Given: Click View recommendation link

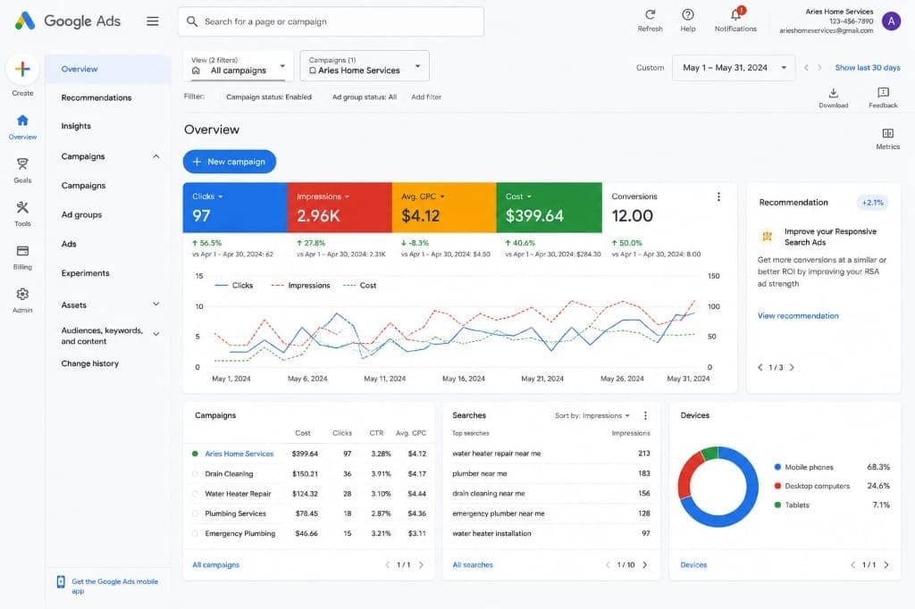Looking at the screenshot, I should click(798, 315).
